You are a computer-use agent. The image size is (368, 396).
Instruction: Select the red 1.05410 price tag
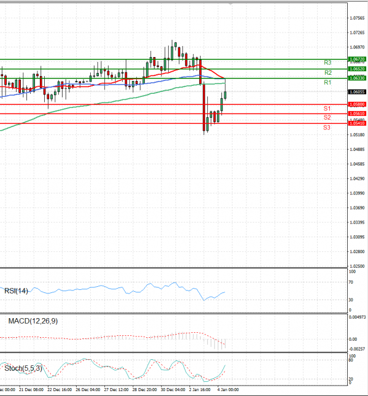tap(357, 123)
